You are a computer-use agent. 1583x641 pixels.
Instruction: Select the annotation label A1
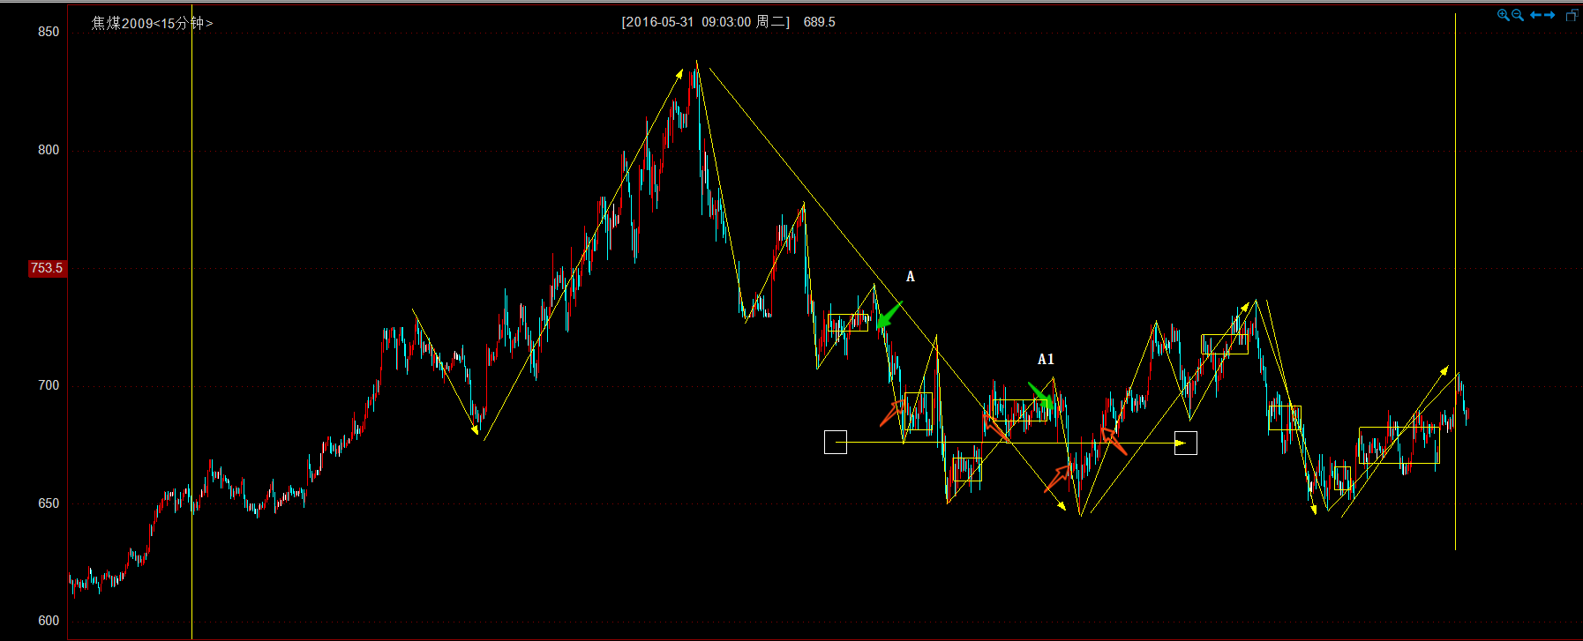click(x=1046, y=360)
